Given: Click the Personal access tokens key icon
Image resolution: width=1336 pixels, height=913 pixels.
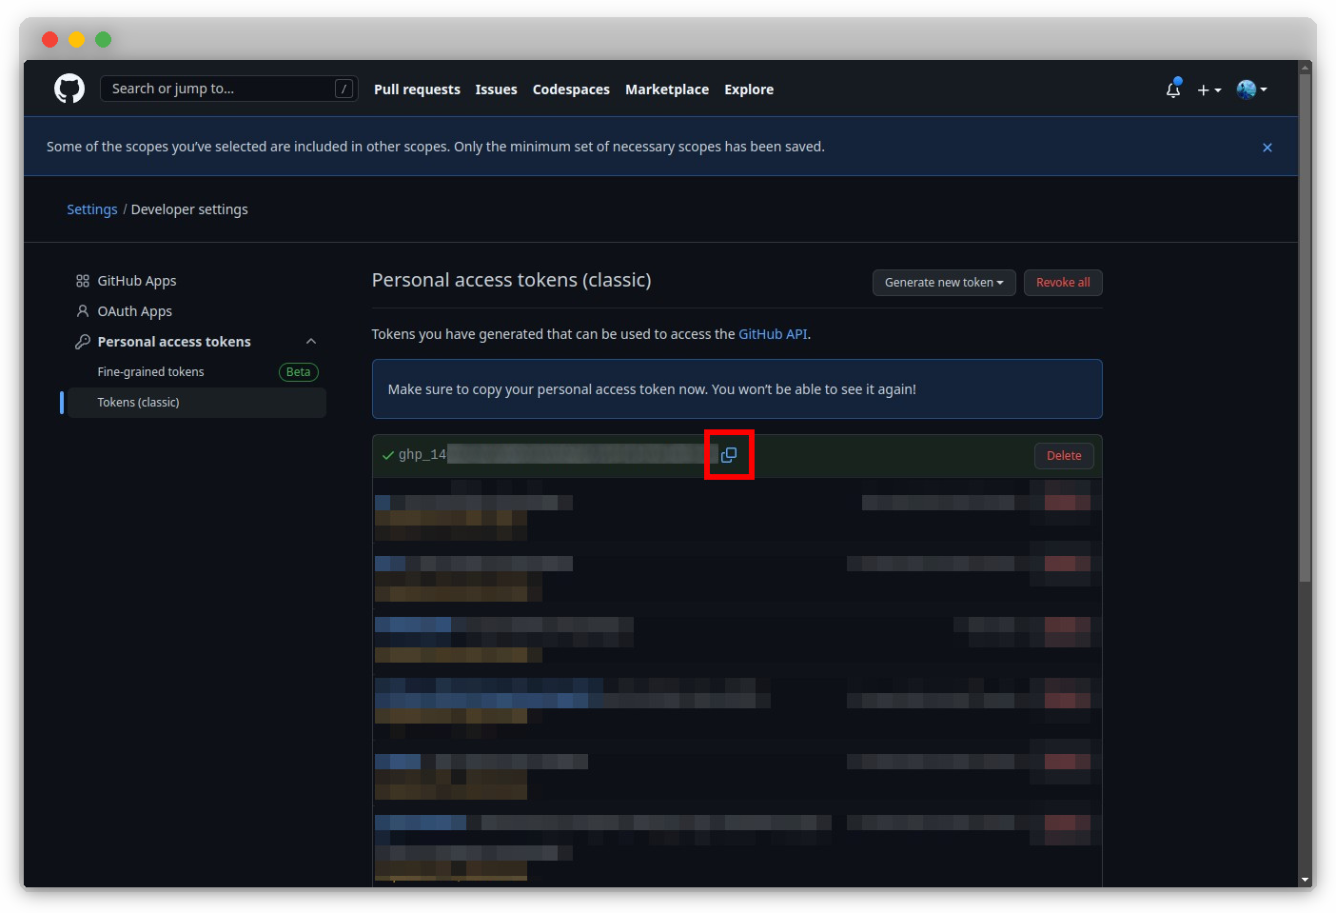Looking at the screenshot, I should tap(83, 342).
